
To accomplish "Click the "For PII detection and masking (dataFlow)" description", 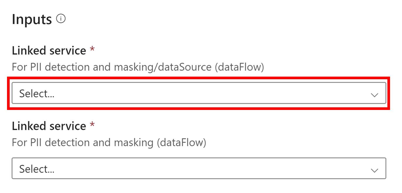I will (109, 143).
